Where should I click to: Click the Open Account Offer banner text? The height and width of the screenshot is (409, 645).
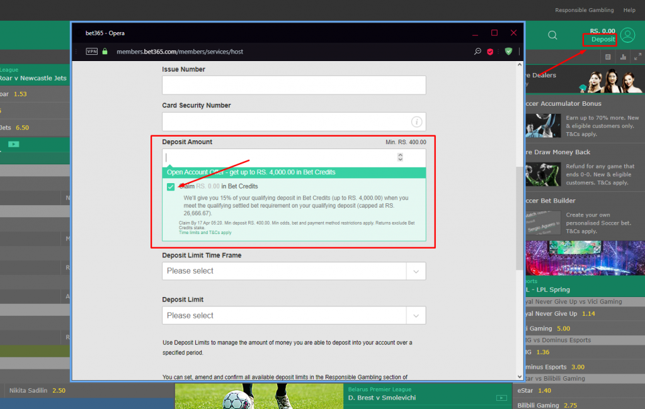point(251,172)
